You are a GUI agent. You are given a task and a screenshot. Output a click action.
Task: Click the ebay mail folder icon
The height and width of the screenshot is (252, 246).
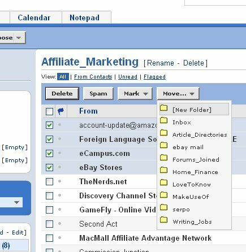point(163,145)
